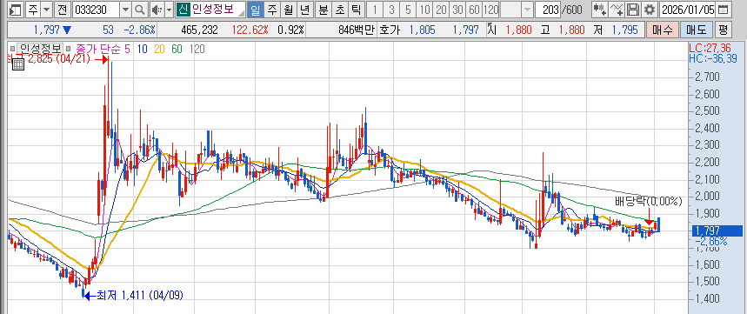747x314 pixels.
Task: Click the candle count field showing 203
Action: click(x=548, y=9)
